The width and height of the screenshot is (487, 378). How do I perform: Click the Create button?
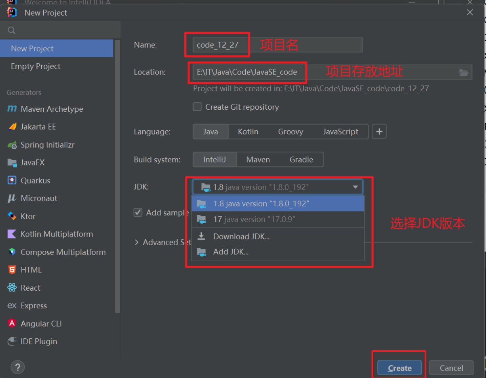click(399, 368)
